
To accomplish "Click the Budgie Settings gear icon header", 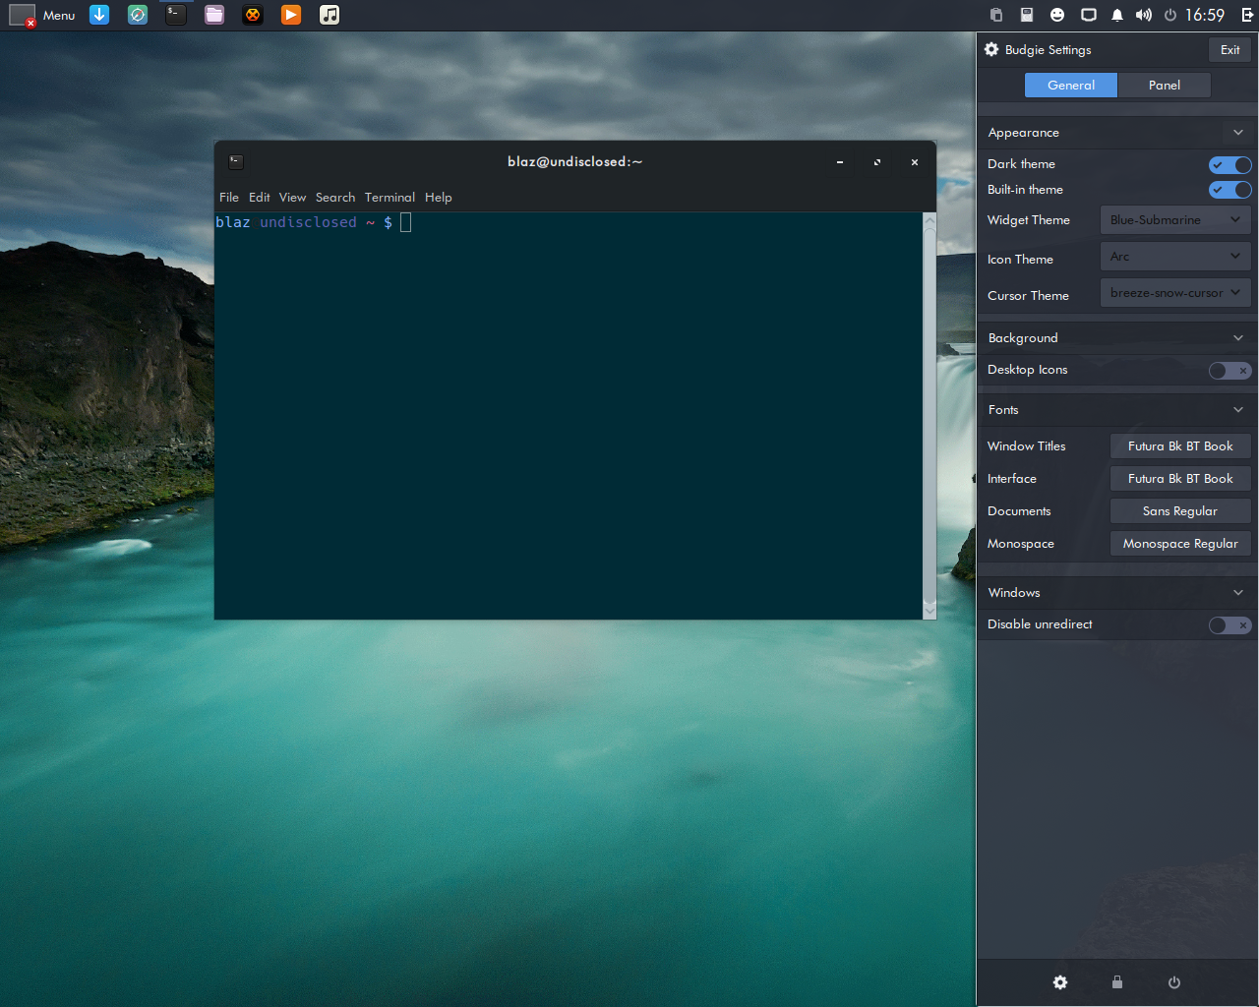I will pyautogui.click(x=991, y=49).
